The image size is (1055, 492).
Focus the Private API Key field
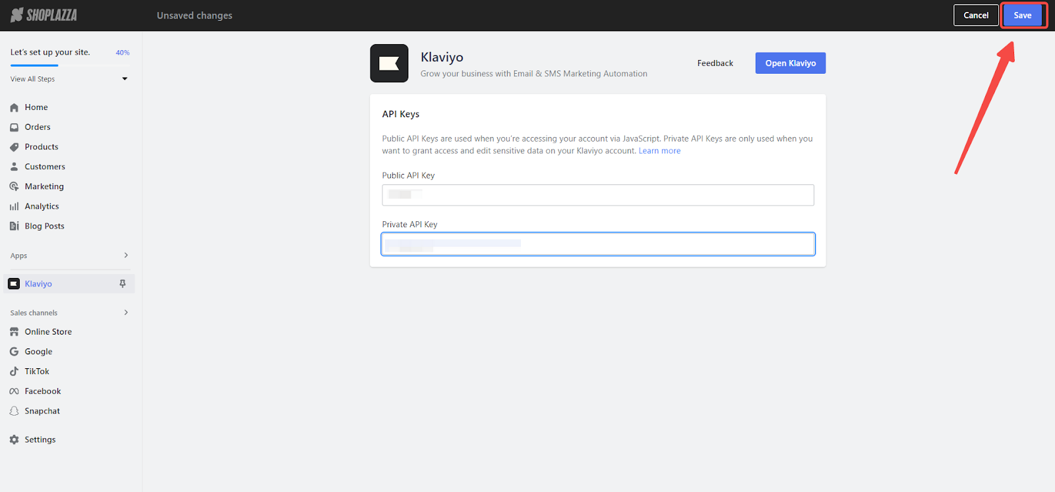(x=598, y=244)
